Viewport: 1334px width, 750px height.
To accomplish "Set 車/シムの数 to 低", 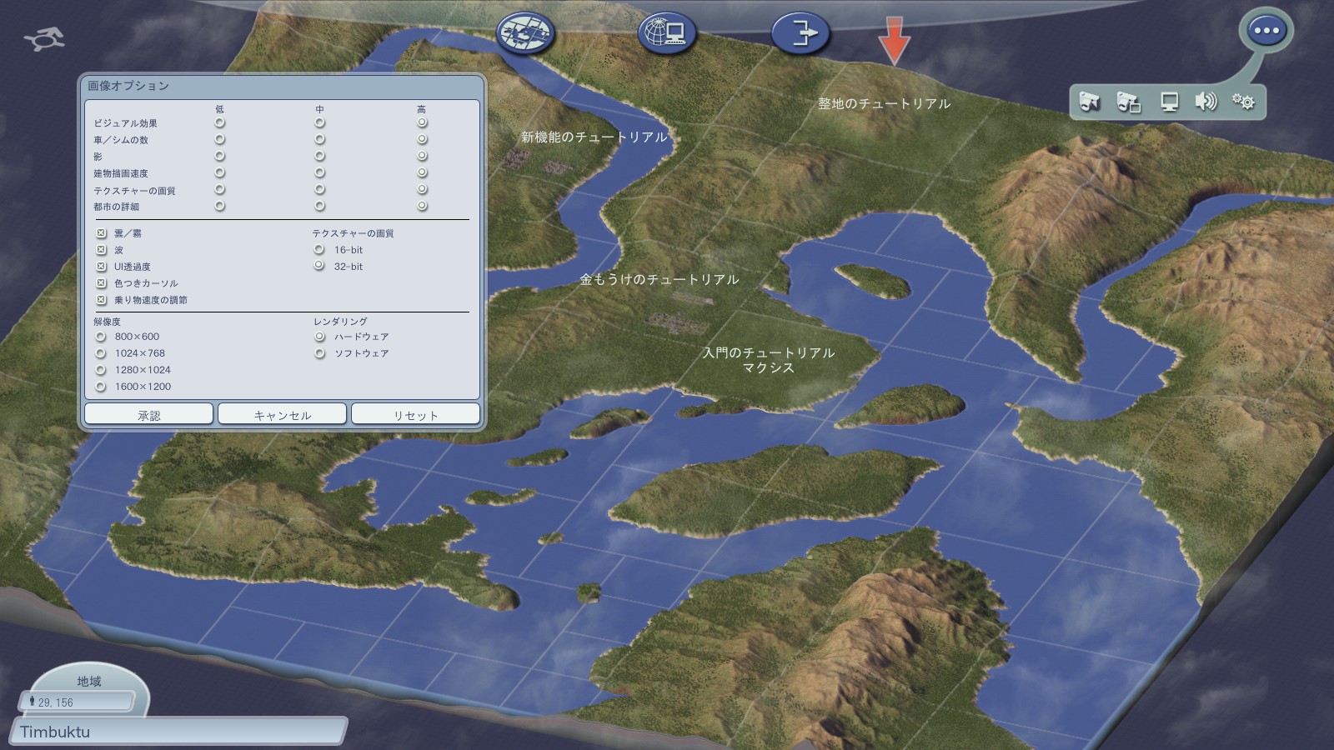I will click(x=220, y=139).
